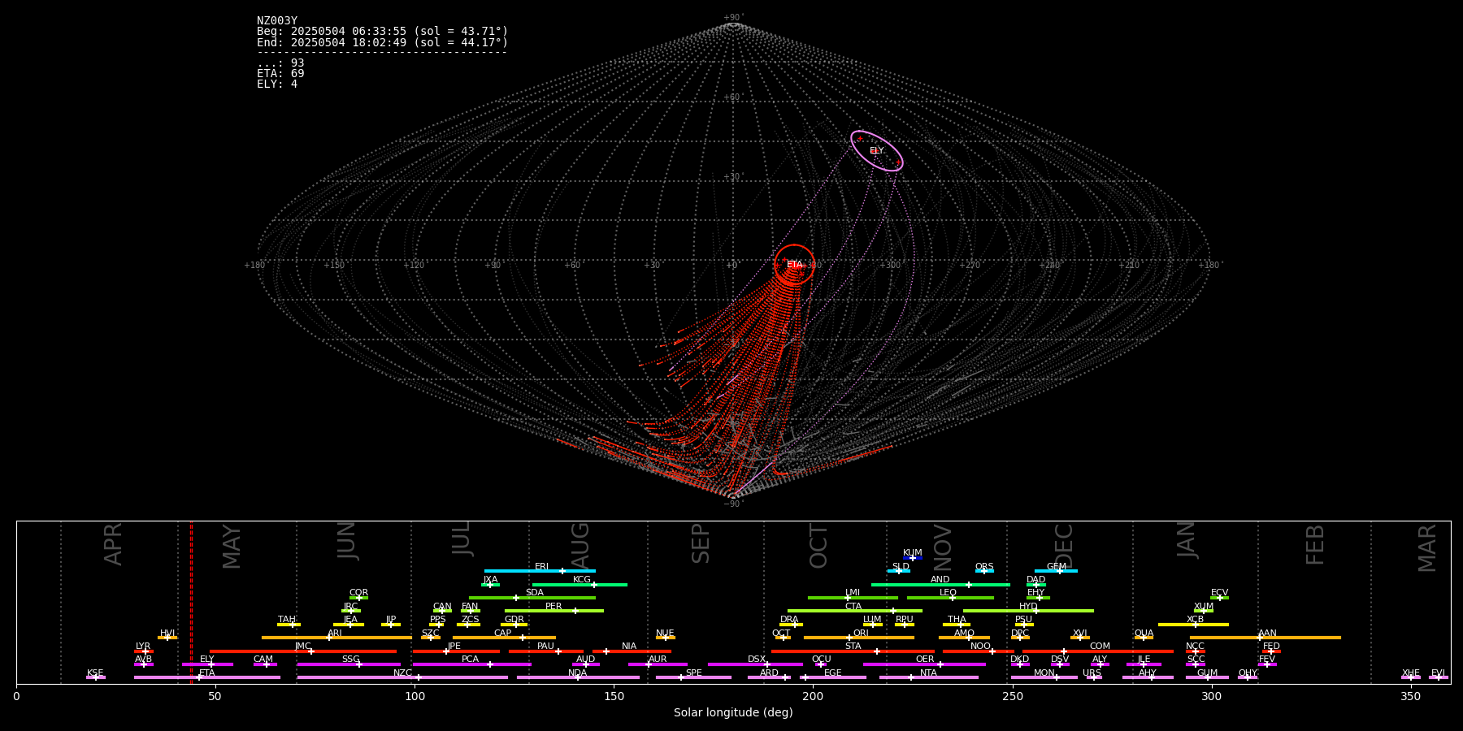Image resolution: width=1463 pixels, height=731 pixels.
Task: Select the LYR shower label in the timeline
Action: coord(143,647)
